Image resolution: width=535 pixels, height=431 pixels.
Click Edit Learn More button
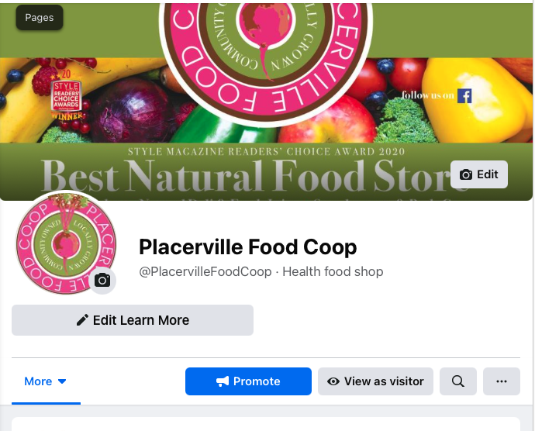tap(133, 320)
